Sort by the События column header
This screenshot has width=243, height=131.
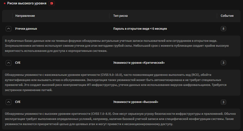click(x=227, y=16)
